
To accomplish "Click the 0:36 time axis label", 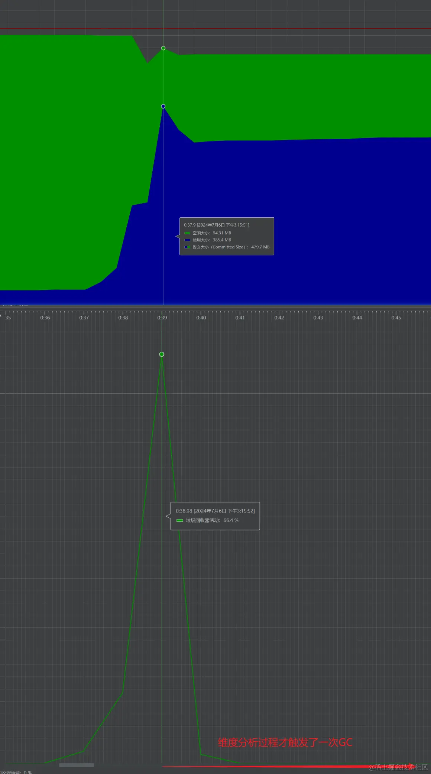I will [x=45, y=318].
